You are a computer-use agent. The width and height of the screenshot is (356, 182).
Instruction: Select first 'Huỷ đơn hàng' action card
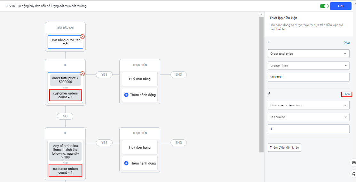[x=139, y=79]
